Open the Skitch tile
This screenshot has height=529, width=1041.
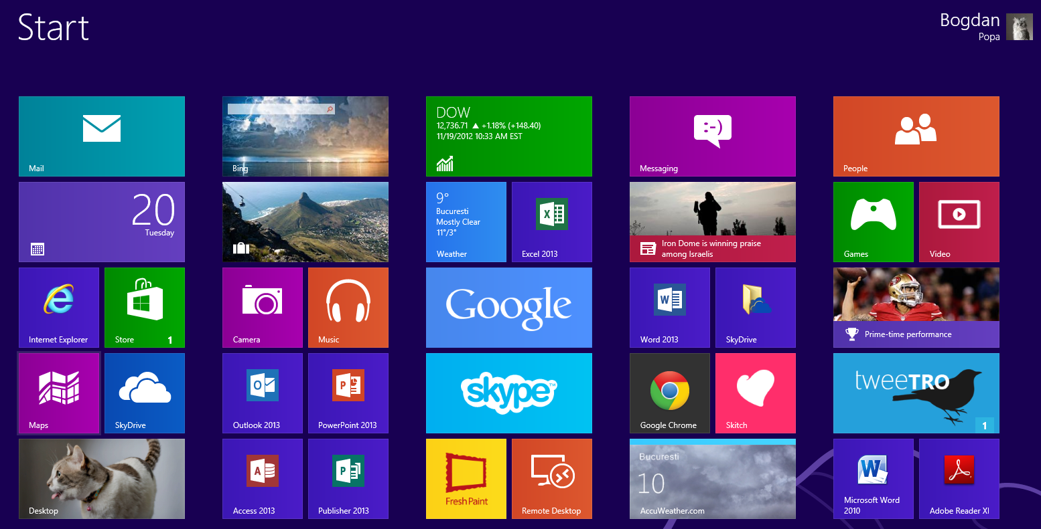coord(756,393)
